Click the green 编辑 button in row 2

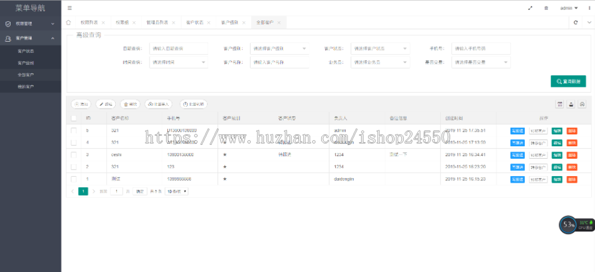pyautogui.click(x=557, y=167)
